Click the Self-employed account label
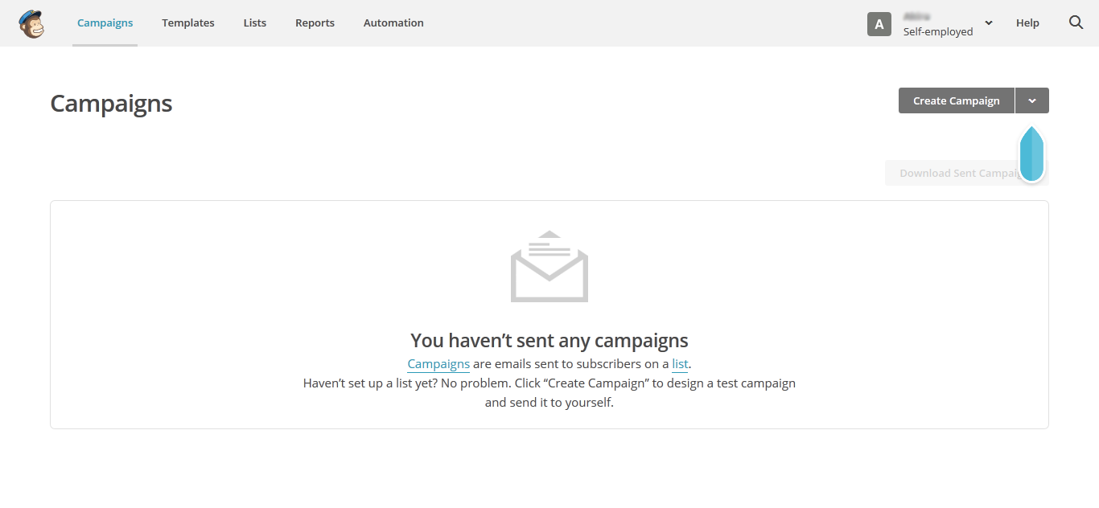Image resolution: width=1099 pixels, height=508 pixels. point(938,32)
